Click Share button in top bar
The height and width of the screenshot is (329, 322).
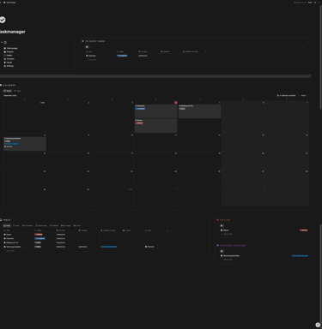coord(310,3)
